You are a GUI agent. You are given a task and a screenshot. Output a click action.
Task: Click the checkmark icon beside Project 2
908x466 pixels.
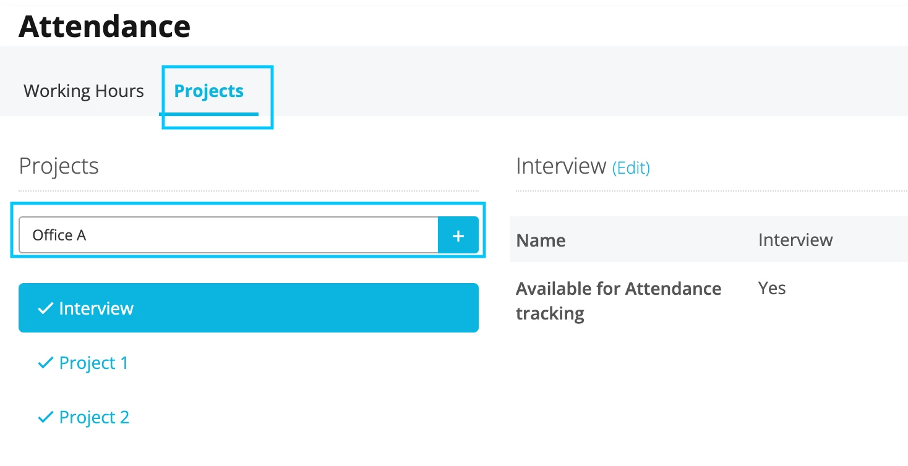[45, 417]
